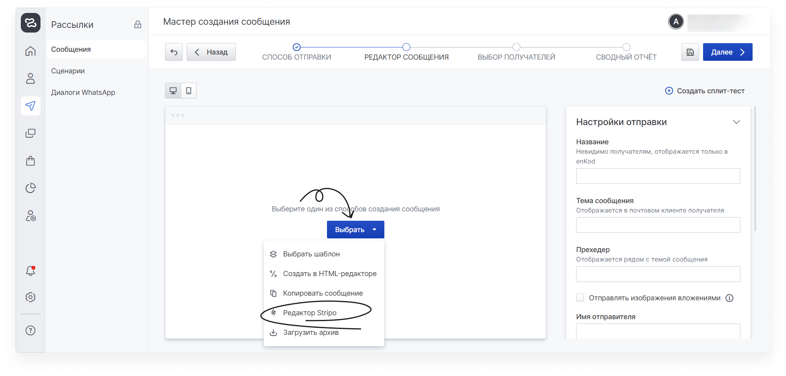The image size is (786, 376).
Task: Focus the Название input field
Action: (x=658, y=176)
